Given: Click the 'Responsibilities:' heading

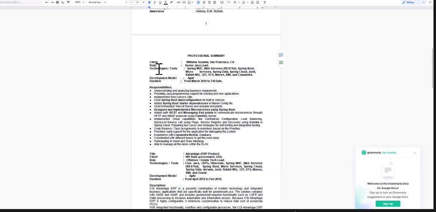Looking at the screenshot, I should coord(161,87).
